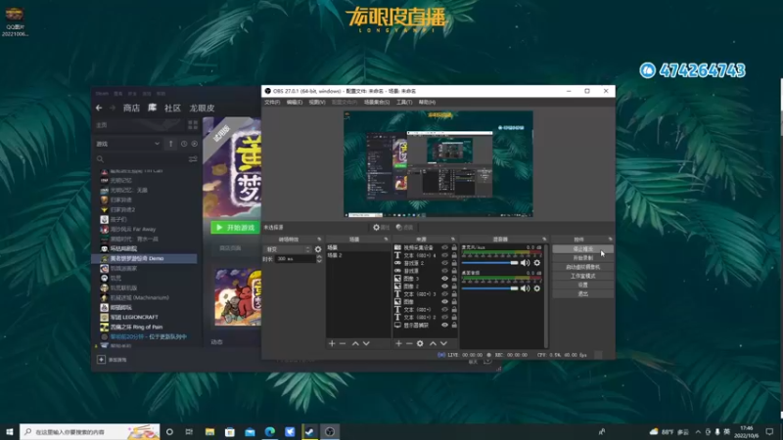Click the Steam ready-to-play filter icon
This screenshot has height=440, width=783.
194,144
